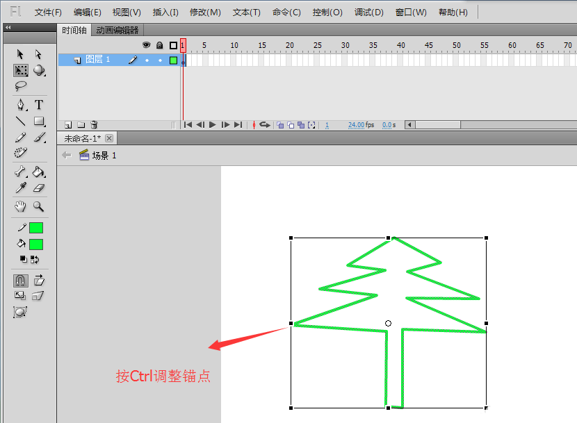Click the Distort option icon

38,296
